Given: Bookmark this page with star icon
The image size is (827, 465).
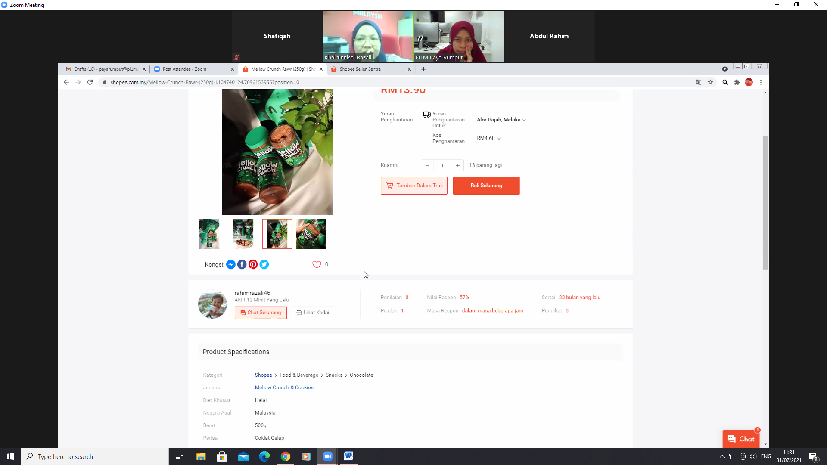Looking at the screenshot, I should click(710, 82).
